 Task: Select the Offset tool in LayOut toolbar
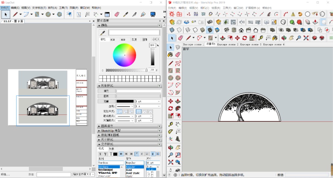[69, 14]
